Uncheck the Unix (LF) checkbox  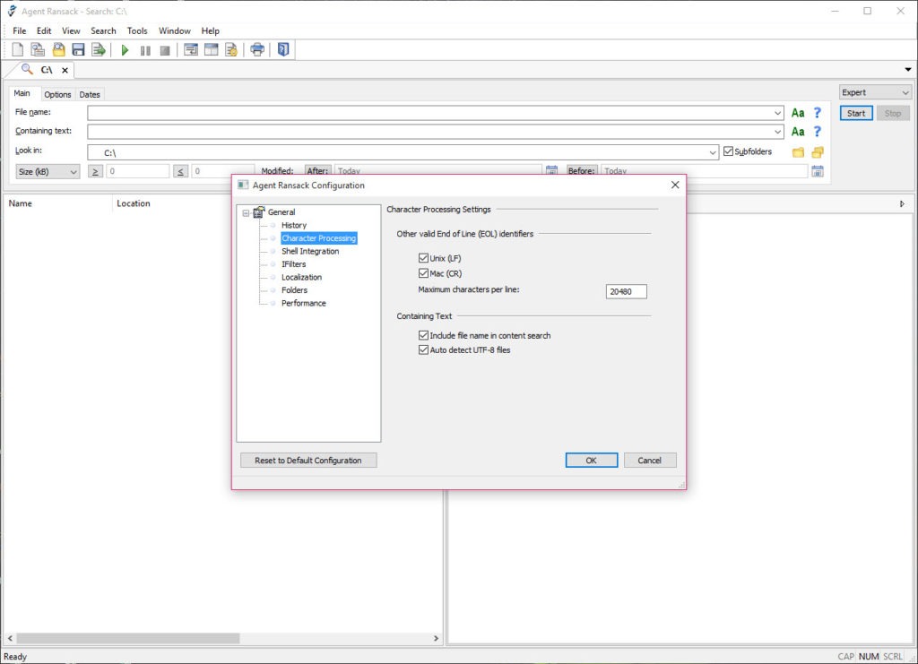pos(423,258)
